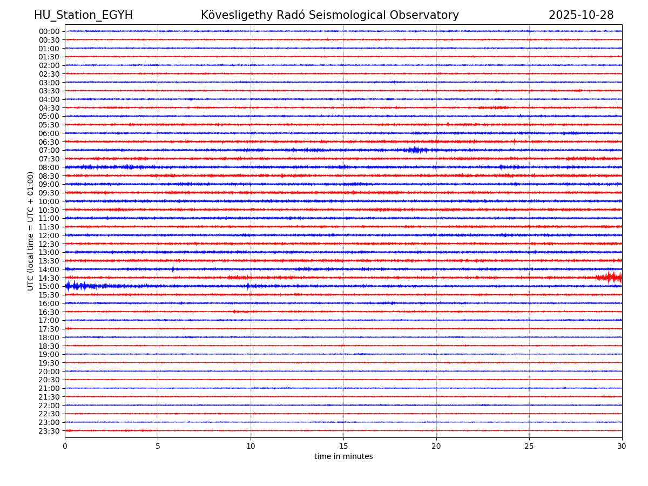Click the HU_Station_EGYH station label

pos(83,16)
